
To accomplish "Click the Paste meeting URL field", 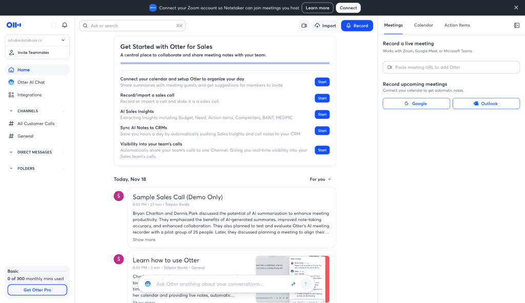I will pyautogui.click(x=451, y=67).
